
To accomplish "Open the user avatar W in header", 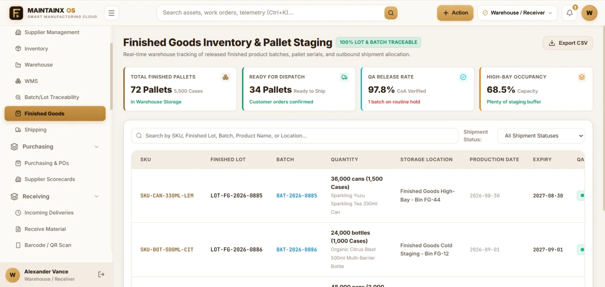I will click(x=589, y=13).
